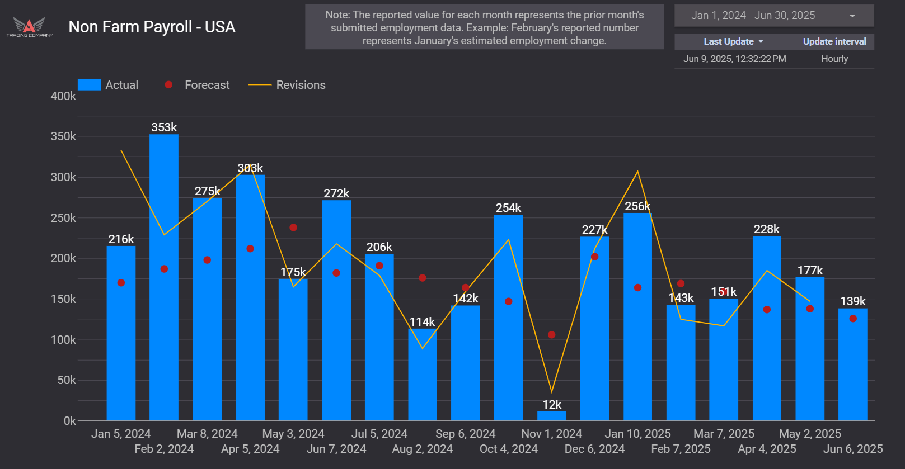Click the date range dropdown arrow

[852, 16]
